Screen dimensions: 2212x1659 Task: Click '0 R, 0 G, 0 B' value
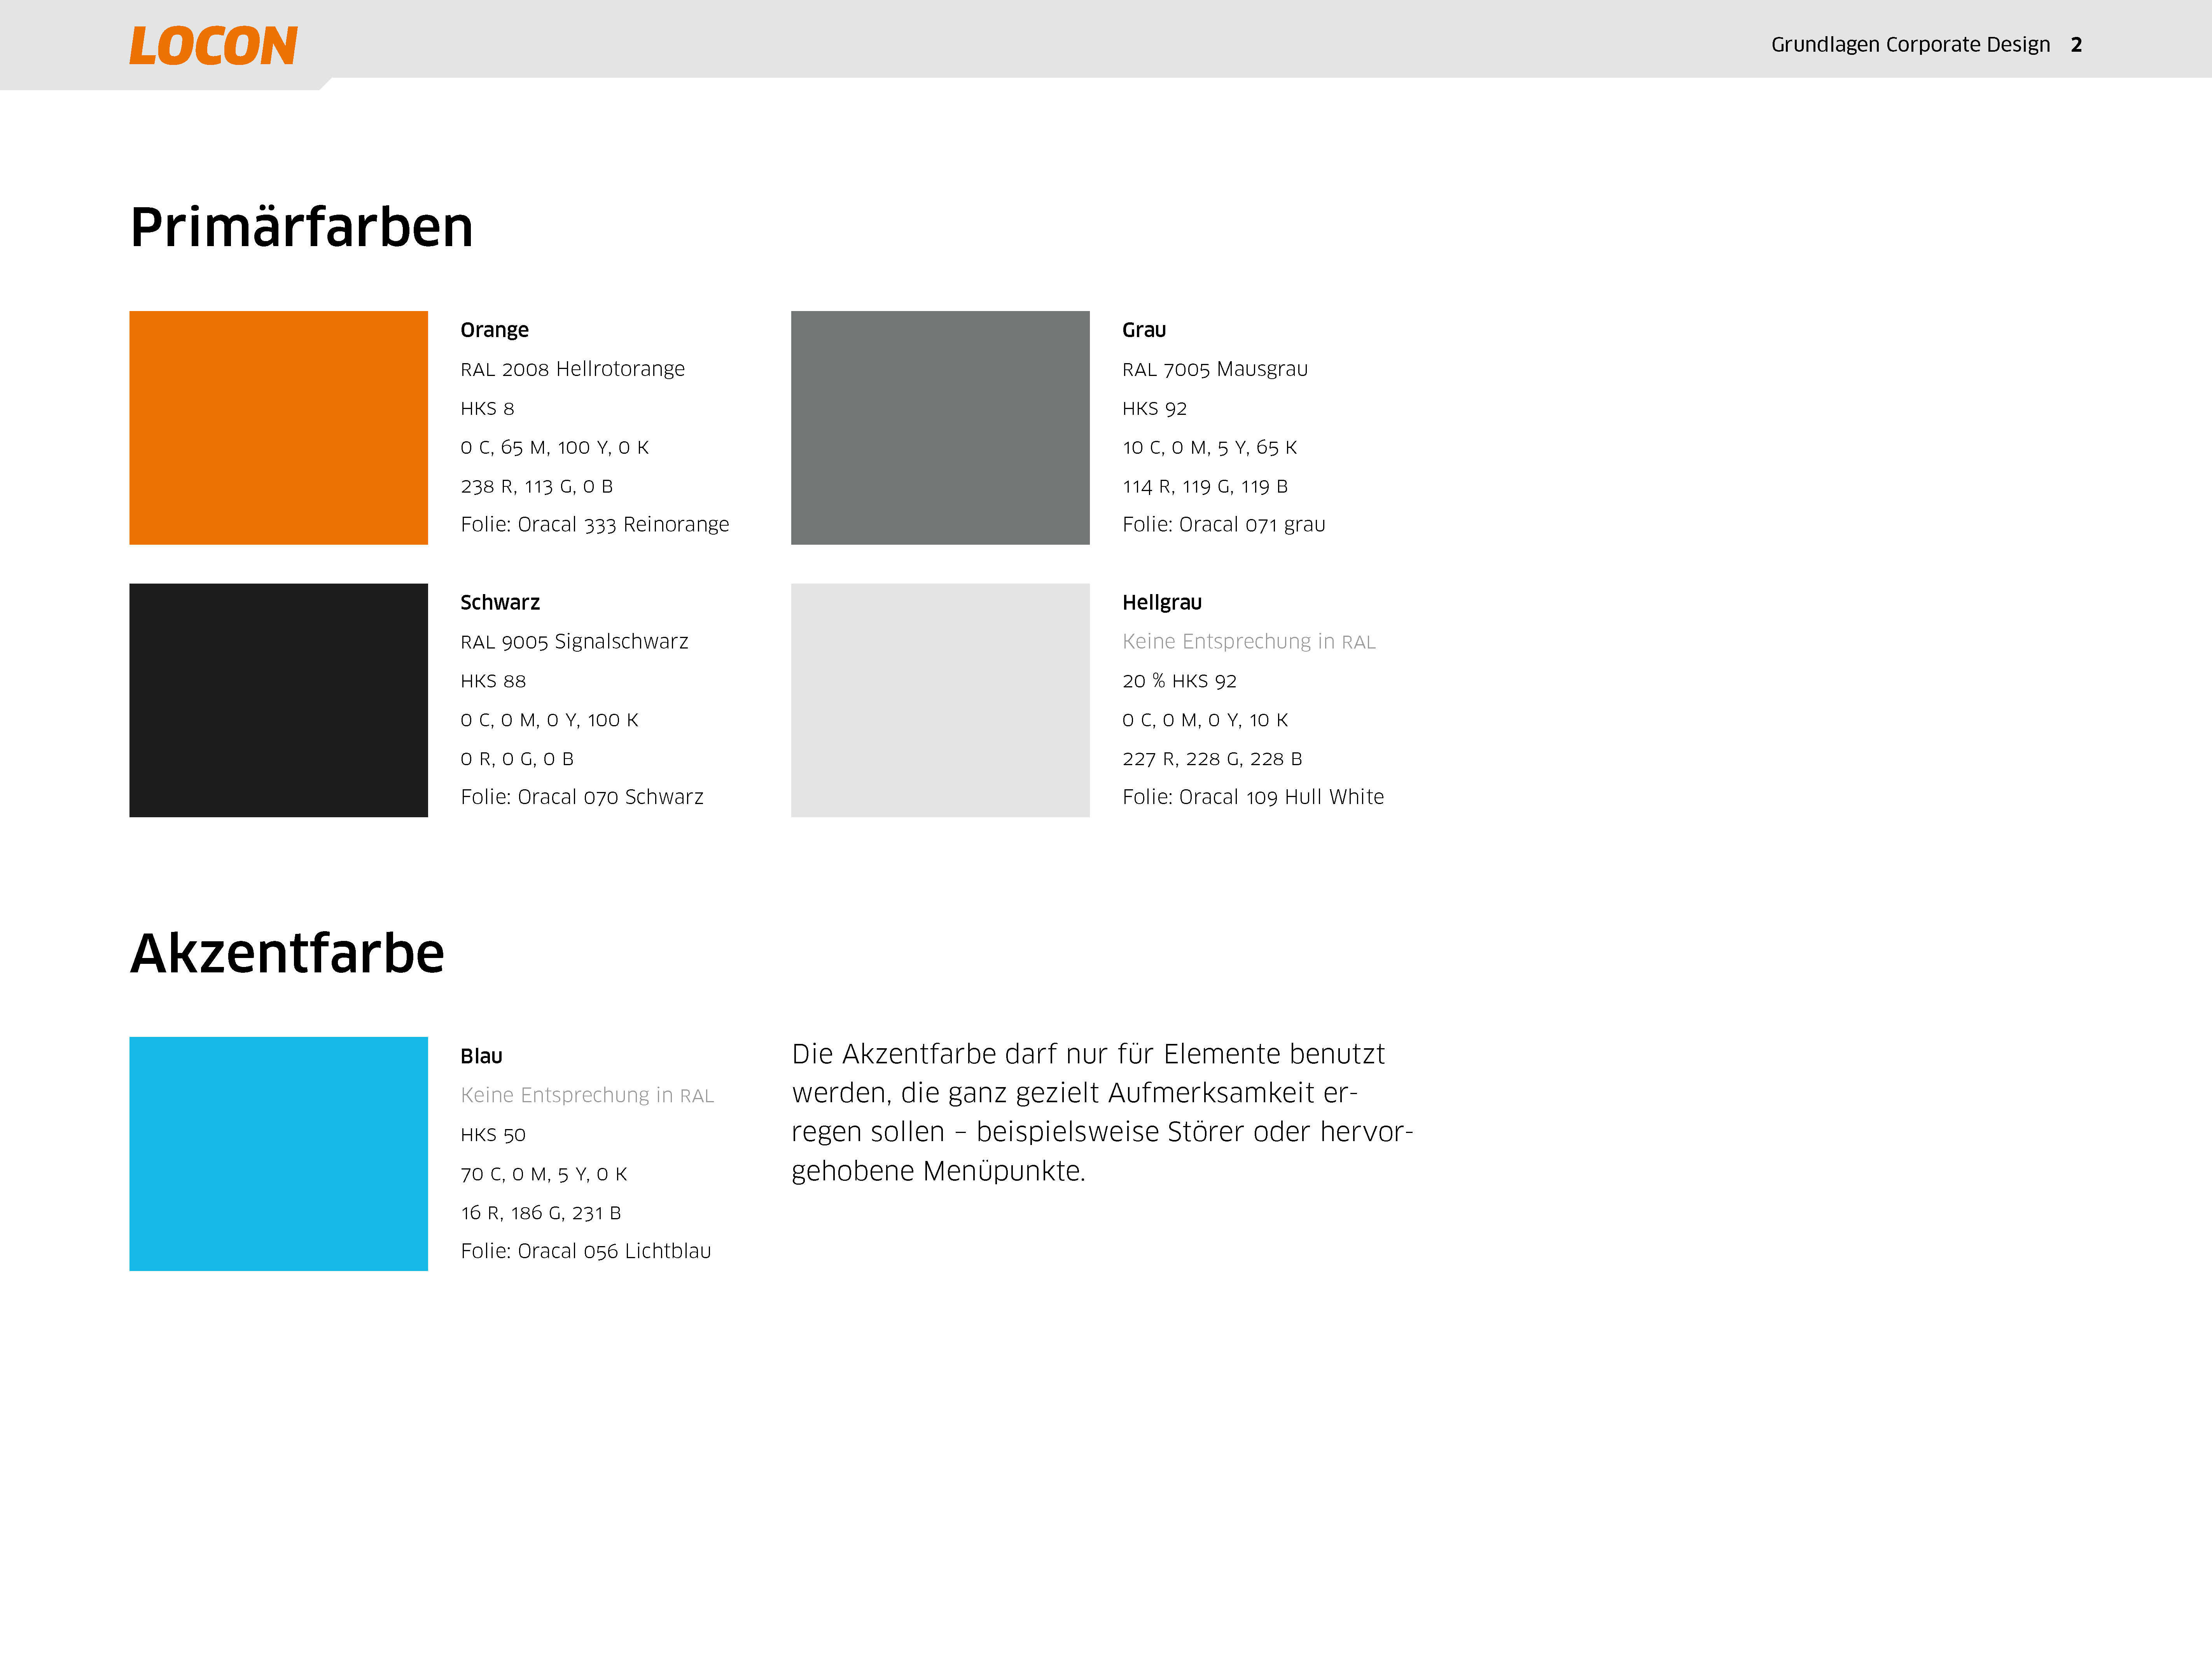(517, 759)
